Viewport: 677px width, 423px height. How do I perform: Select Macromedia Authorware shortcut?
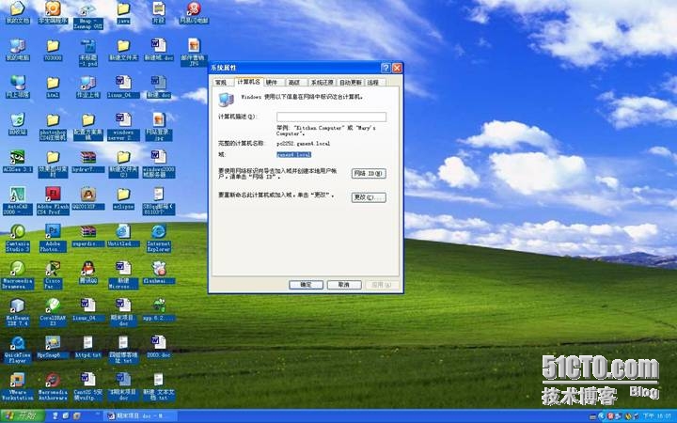coord(53,386)
